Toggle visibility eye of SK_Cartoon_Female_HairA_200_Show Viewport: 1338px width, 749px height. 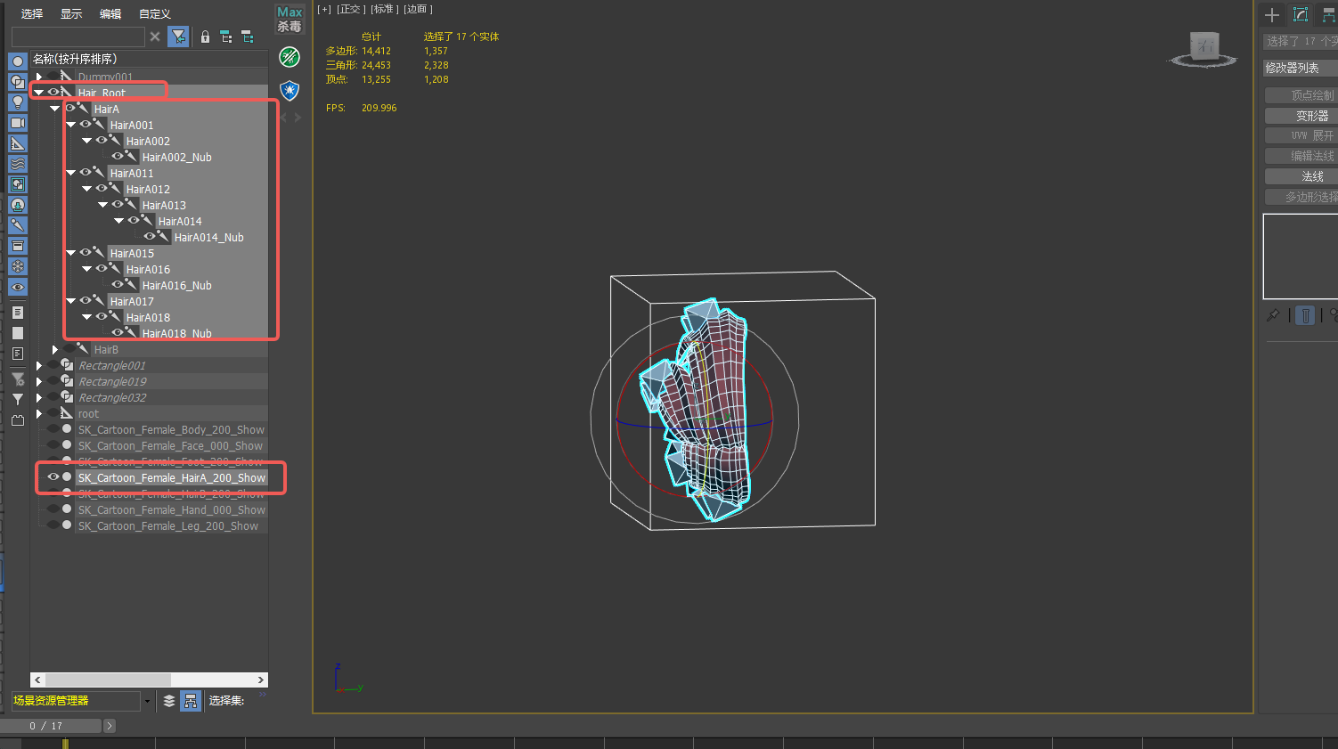tap(53, 477)
